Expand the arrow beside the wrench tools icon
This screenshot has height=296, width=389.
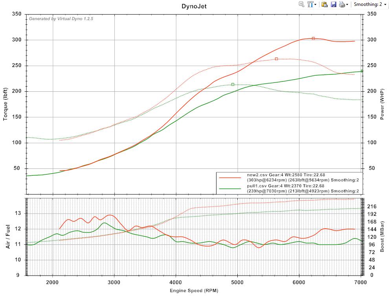click(x=315, y=5)
